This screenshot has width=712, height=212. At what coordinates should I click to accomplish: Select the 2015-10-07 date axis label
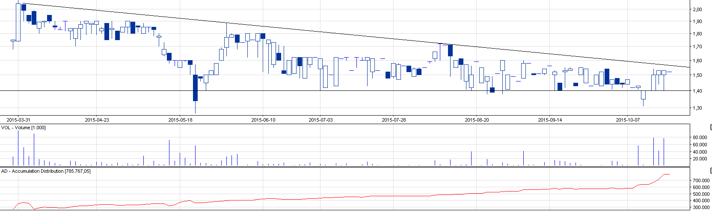tap(628, 120)
